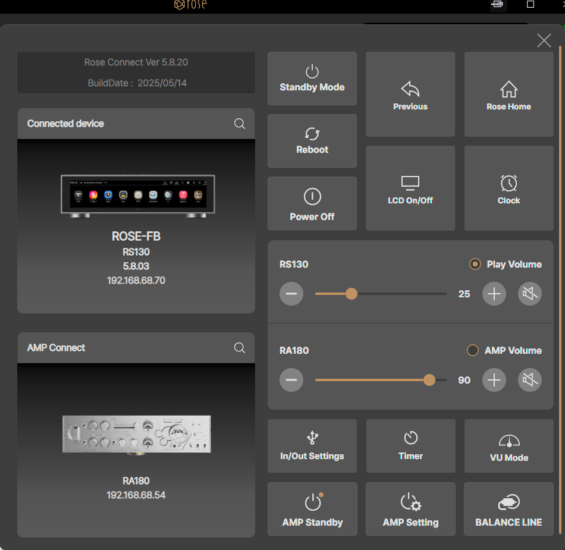Reboot the connected Rose device
Image resolution: width=565 pixels, height=550 pixels.
pos(312,141)
